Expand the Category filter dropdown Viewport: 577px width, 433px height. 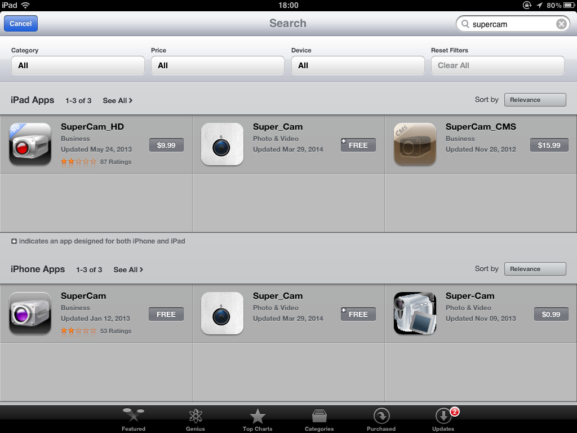point(78,65)
